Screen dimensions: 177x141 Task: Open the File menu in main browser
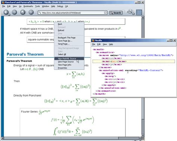tap(3, 6)
